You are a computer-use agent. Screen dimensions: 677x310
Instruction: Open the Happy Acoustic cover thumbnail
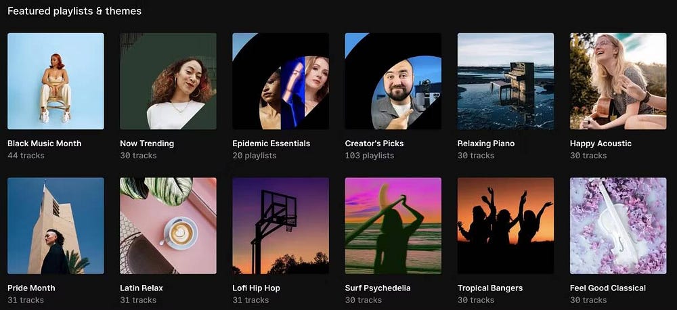(x=618, y=81)
